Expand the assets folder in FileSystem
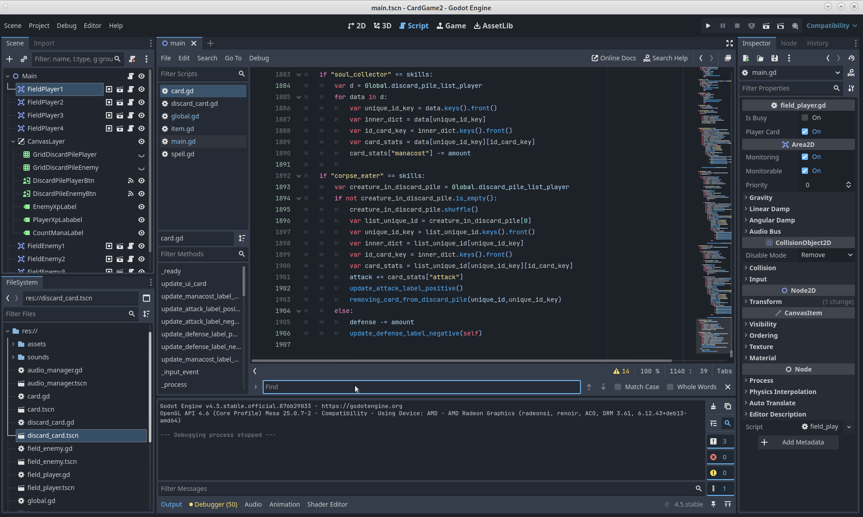 (x=13, y=344)
